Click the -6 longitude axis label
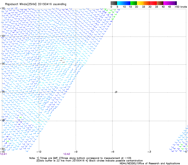The width and height of the screenshot is (188, 165). (x=112, y=152)
